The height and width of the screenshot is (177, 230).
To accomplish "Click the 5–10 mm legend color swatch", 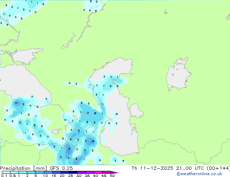I will (x=40, y=172).
